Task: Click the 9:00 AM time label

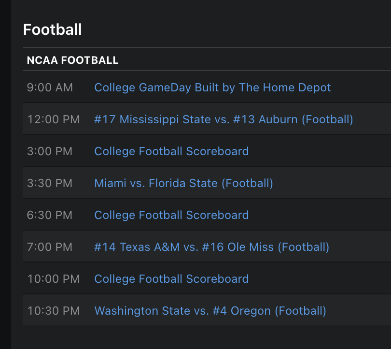Action: (x=50, y=87)
